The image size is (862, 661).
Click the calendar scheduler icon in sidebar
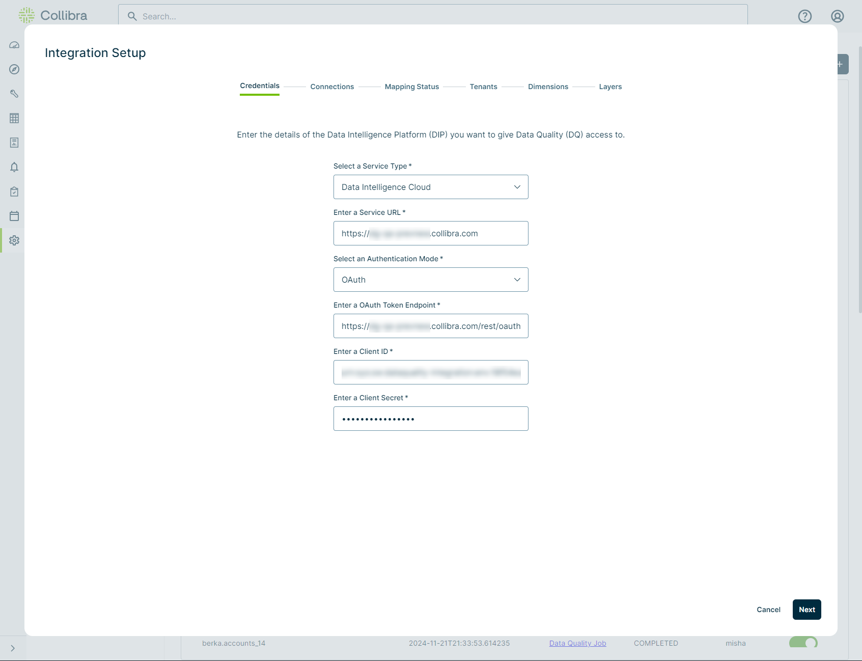14,216
